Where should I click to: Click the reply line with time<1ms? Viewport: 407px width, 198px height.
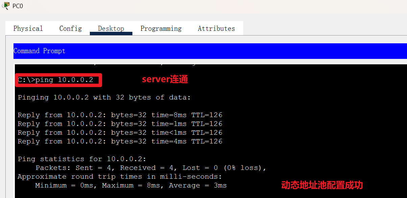pos(120,133)
